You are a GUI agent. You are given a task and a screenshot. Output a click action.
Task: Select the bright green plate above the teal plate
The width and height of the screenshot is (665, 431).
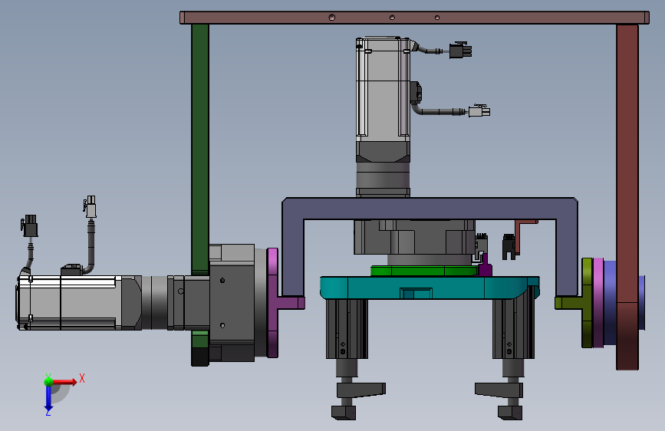pyautogui.click(x=424, y=271)
